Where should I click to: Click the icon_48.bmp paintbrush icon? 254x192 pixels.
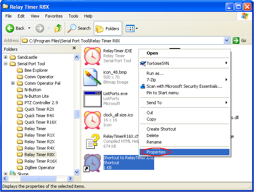(x=92, y=77)
